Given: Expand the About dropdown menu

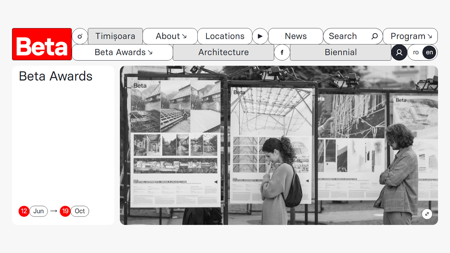Looking at the screenshot, I should tap(170, 36).
